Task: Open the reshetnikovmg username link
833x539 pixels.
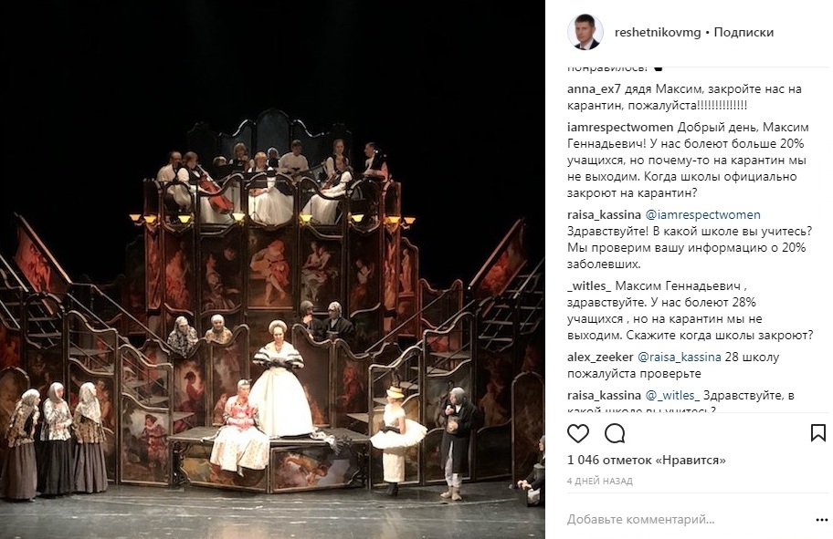Action: pyautogui.click(x=658, y=32)
